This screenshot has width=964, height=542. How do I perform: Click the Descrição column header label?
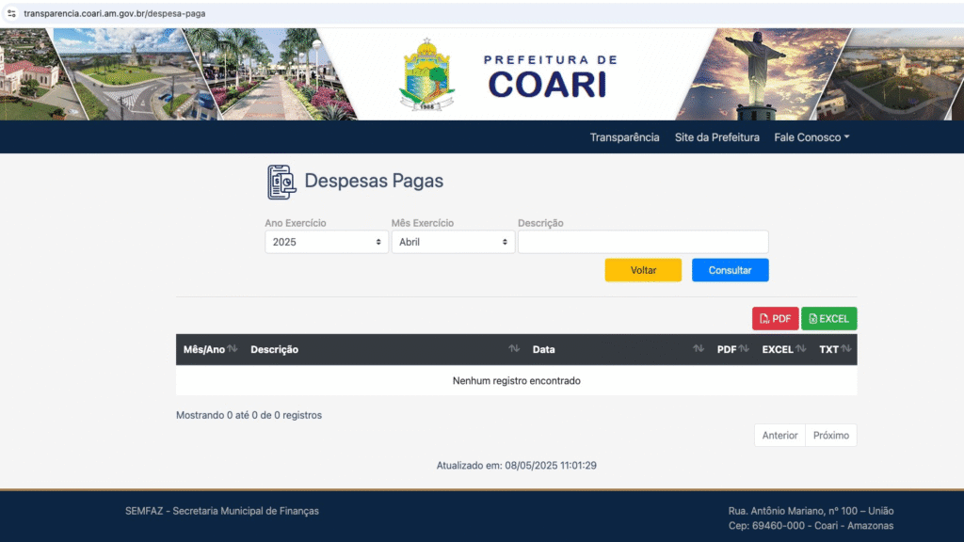point(274,349)
